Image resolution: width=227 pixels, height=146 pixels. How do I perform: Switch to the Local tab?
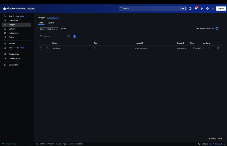[41, 23]
